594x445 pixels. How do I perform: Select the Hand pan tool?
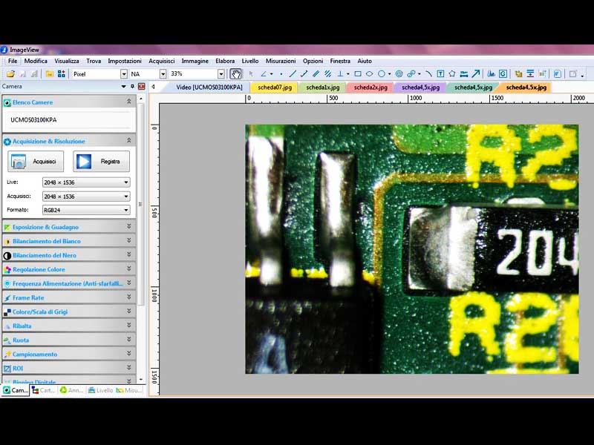(x=235, y=73)
